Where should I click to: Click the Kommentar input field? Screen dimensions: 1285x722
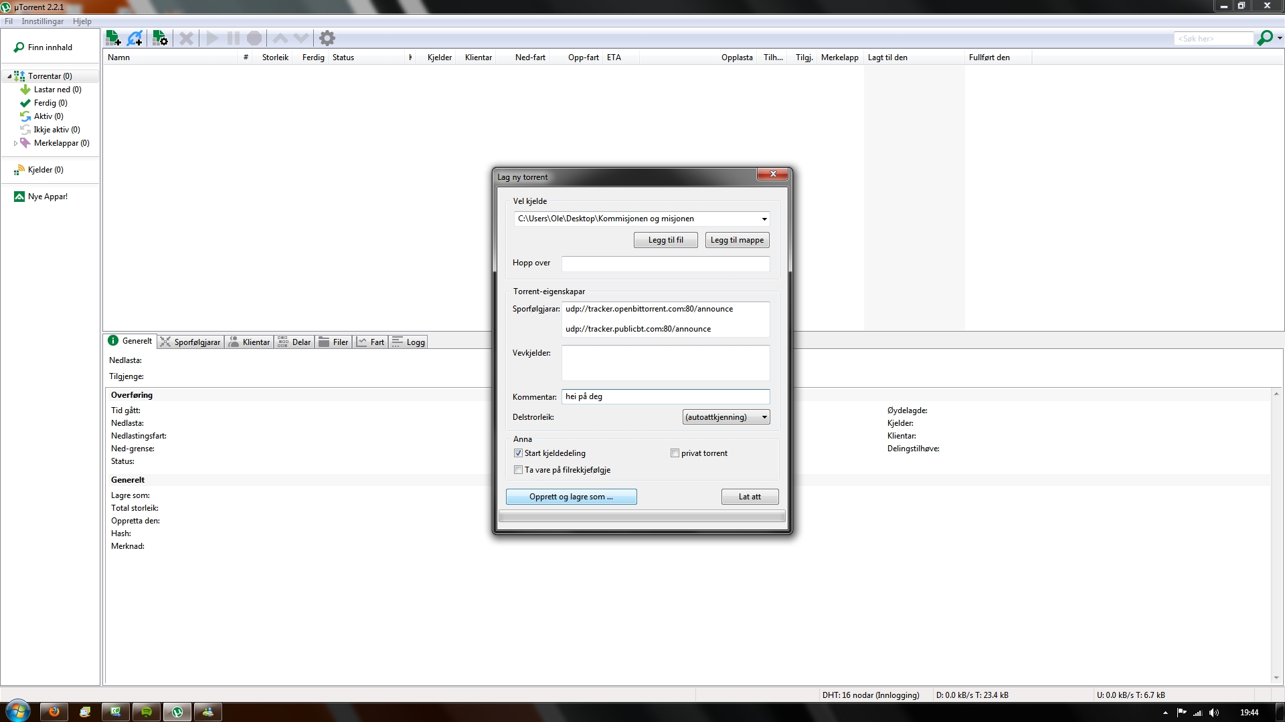coord(665,396)
